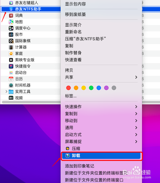Click the 启动台 Launchpad icon
This screenshot has height=183, width=160.
point(11,73)
